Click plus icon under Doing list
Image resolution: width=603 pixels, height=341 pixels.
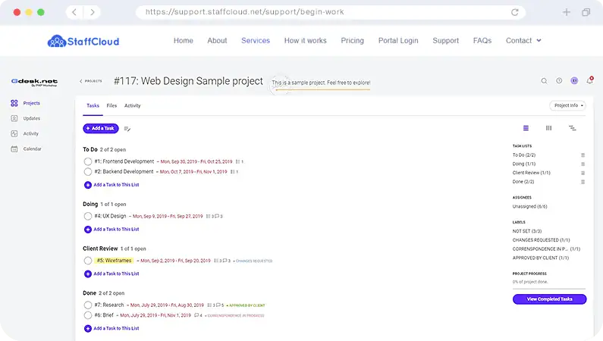tap(88, 230)
